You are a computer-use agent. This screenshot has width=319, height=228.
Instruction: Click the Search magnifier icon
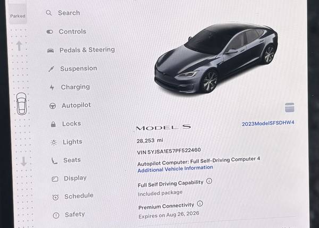(49, 13)
